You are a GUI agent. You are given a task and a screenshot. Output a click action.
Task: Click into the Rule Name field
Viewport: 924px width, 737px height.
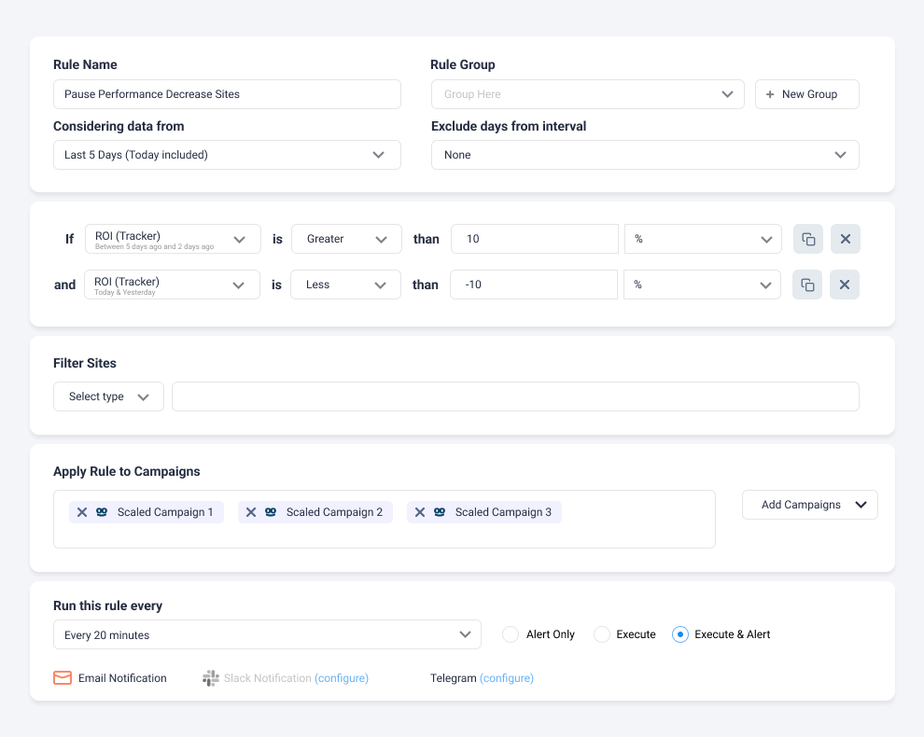227,94
